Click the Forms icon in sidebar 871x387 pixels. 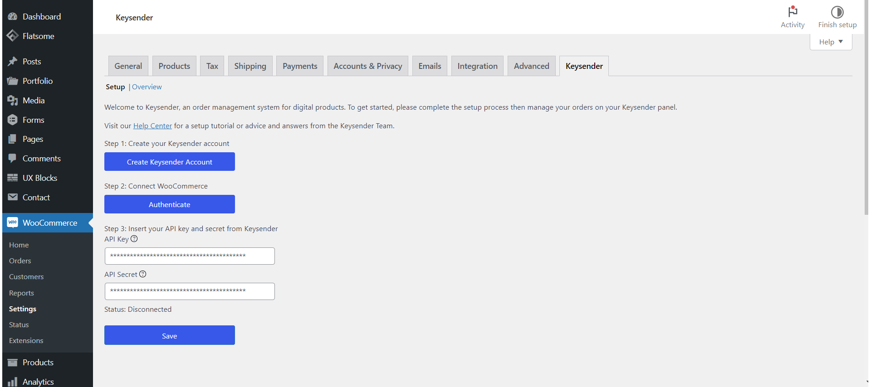pos(13,120)
